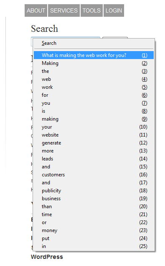Select the "leads" entry

pos(94,159)
